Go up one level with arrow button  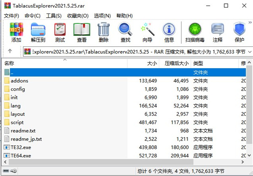pyautogui.click(x=10, y=51)
